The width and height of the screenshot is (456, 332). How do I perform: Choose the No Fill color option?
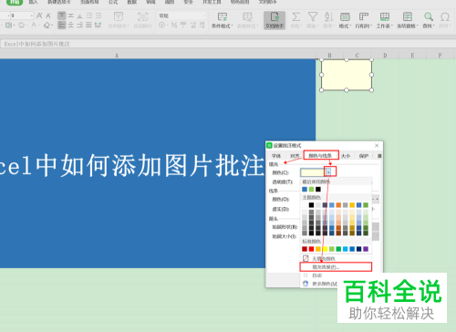click(x=337, y=258)
